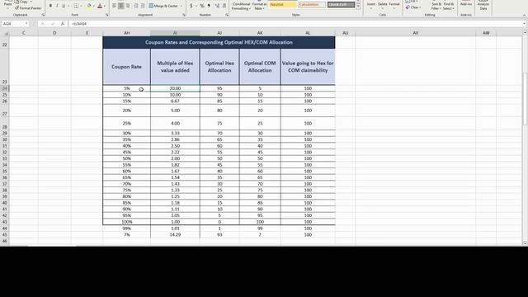
Task: Click Optimal Hex Allocation header cell
Action: coord(219,67)
